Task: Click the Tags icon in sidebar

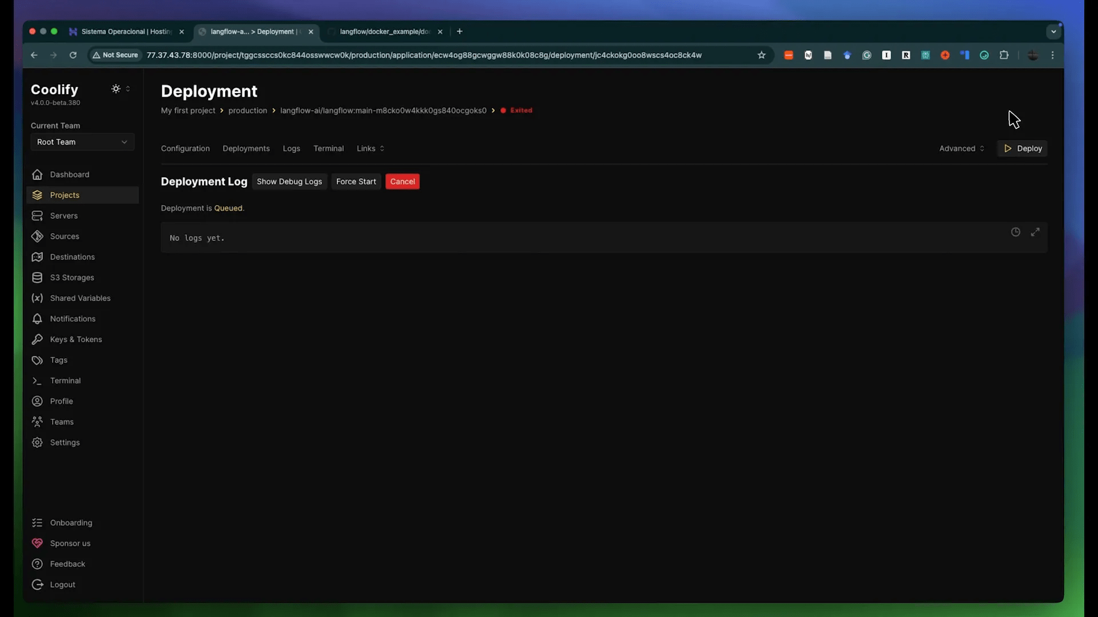Action: [x=37, y=360]
